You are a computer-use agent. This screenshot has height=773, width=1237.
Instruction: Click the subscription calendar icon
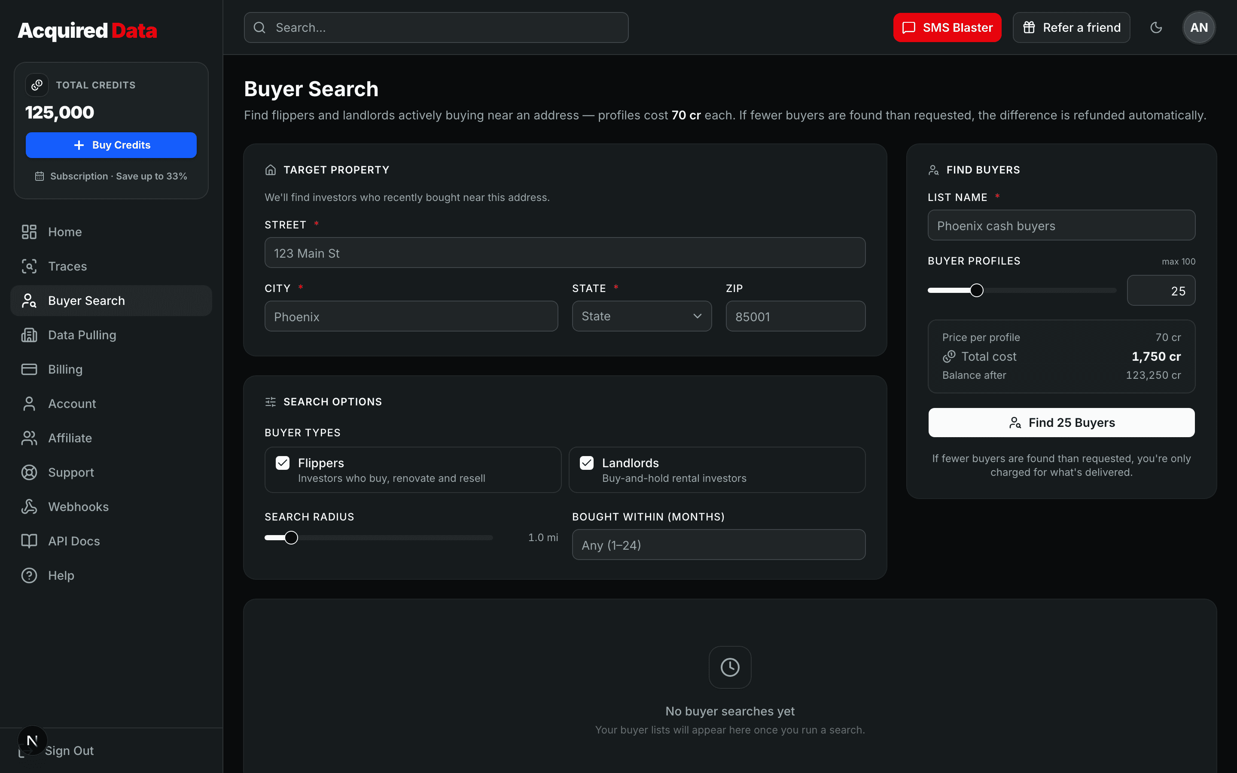point(40,177)
